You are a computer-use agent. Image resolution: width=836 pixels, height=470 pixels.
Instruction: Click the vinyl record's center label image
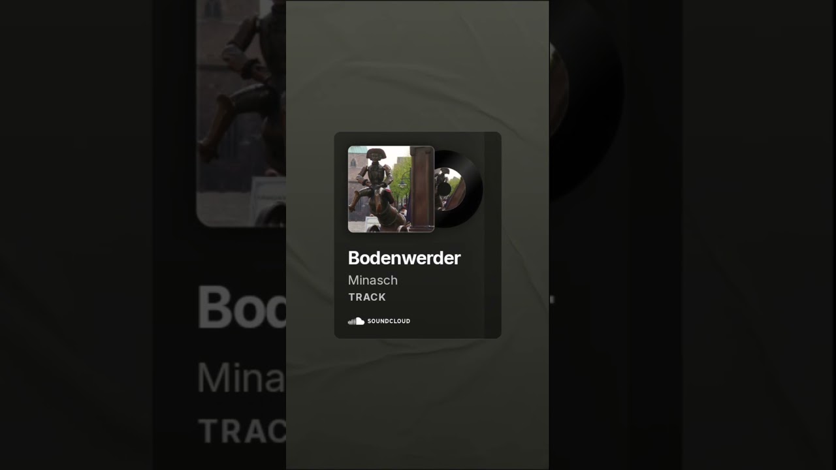click(x=451, y=189)
